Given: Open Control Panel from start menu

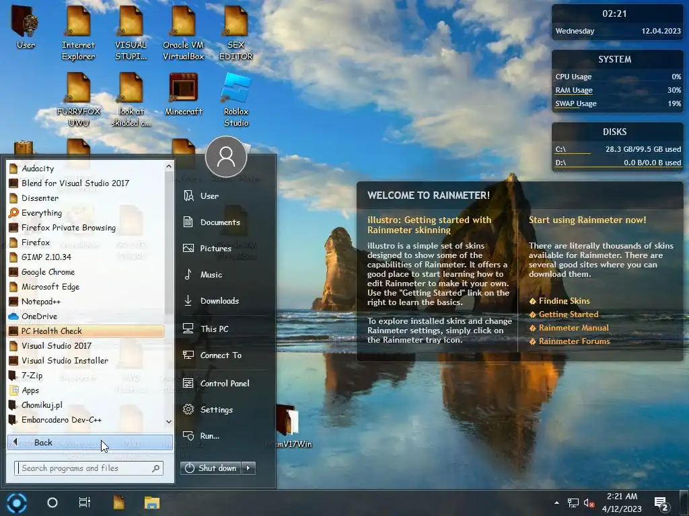Looking at the screenshot, I should 224,383.
